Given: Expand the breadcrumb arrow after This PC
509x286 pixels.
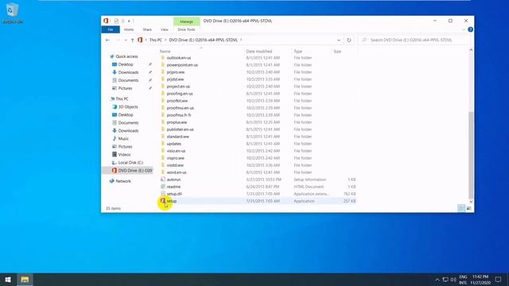Looking at the screenshot, I should [165, 40].
